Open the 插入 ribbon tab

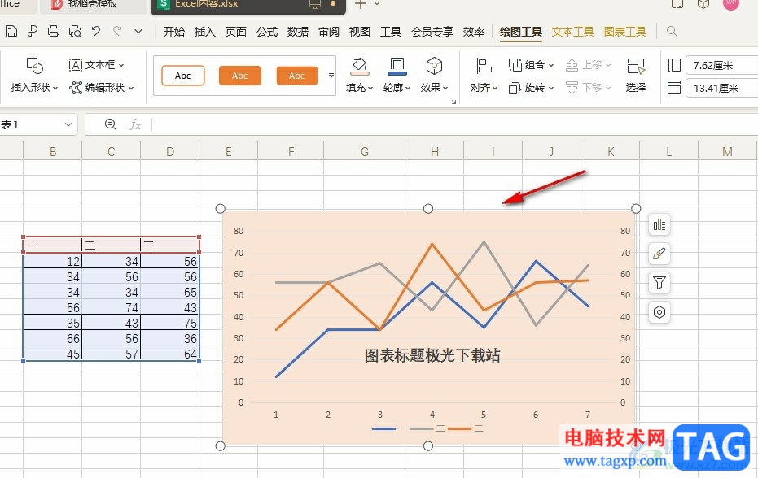click(204, 32)
